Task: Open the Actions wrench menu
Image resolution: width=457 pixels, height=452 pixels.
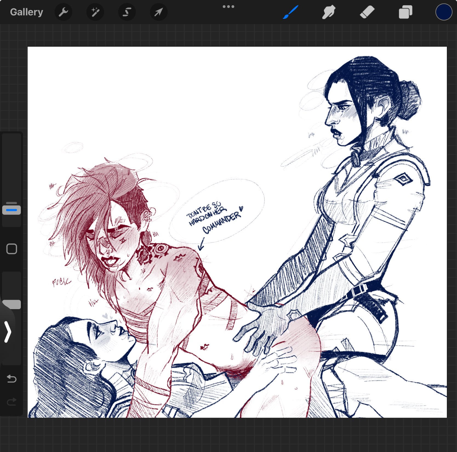Action: pos(63,12)
